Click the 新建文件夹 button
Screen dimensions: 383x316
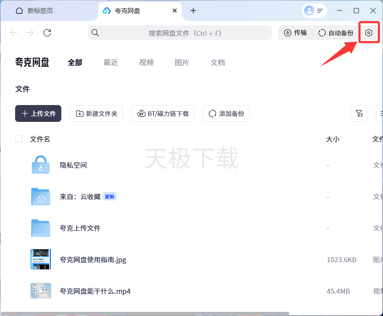coord(96,113)
